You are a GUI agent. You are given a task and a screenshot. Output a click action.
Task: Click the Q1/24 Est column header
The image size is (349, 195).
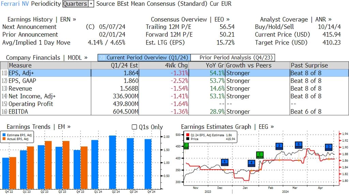coord(115,66)
